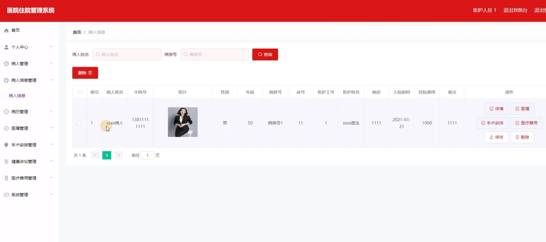Click the 2021-01-21 date cell
The height and width of the screenshot is (242, 546).
coord(401,123)
